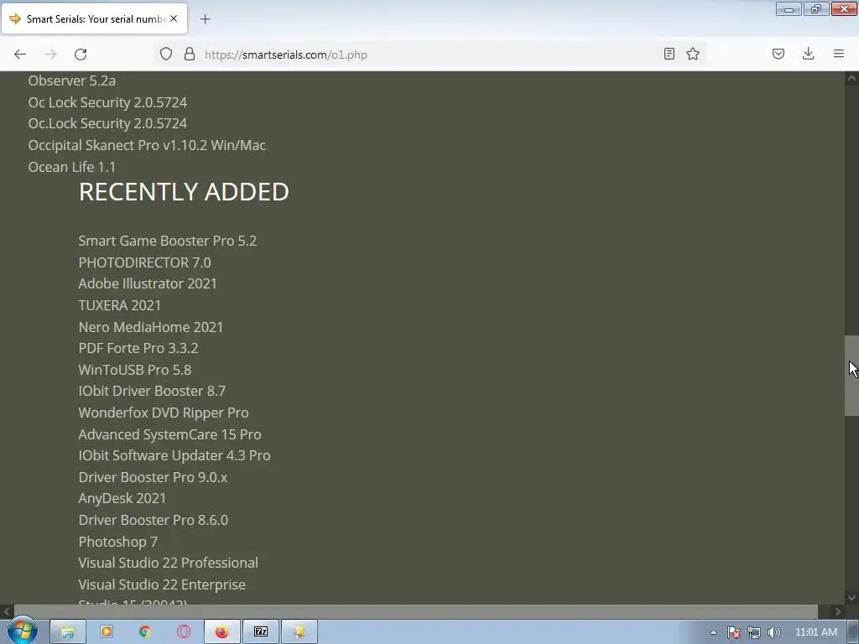Click the vertical scrollbar down arrow
The height and width of the screenshot is (644, 859).
tap(851, 597)
